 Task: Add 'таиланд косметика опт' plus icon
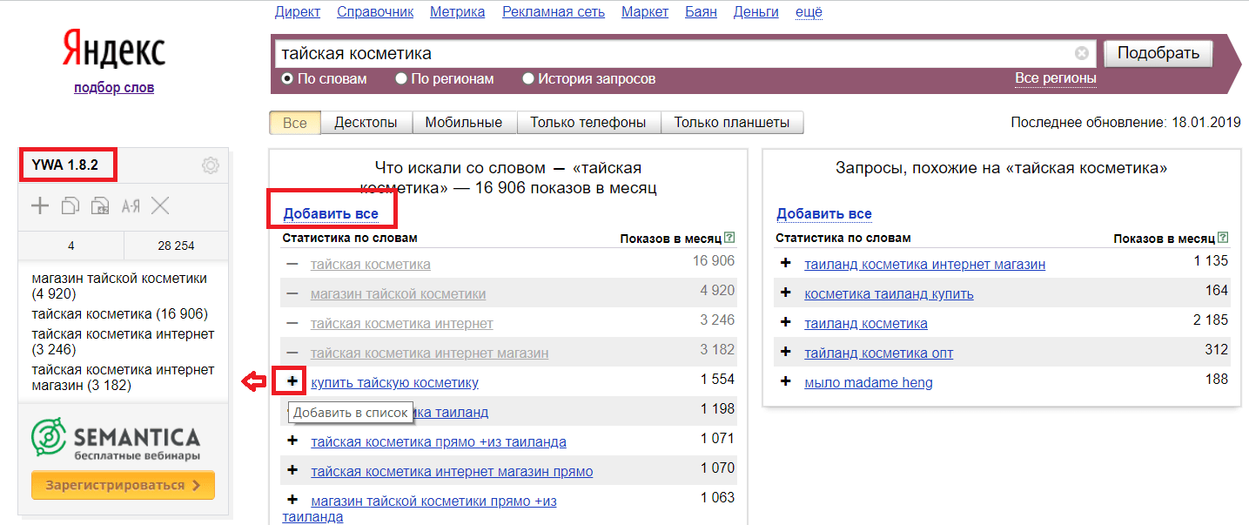(786, 352)
